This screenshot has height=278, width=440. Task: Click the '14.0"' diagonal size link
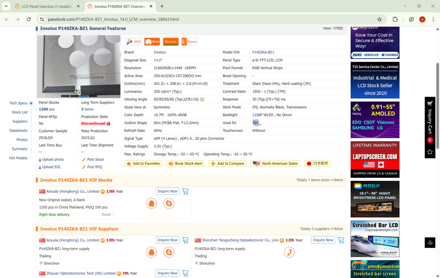[158, 60]
